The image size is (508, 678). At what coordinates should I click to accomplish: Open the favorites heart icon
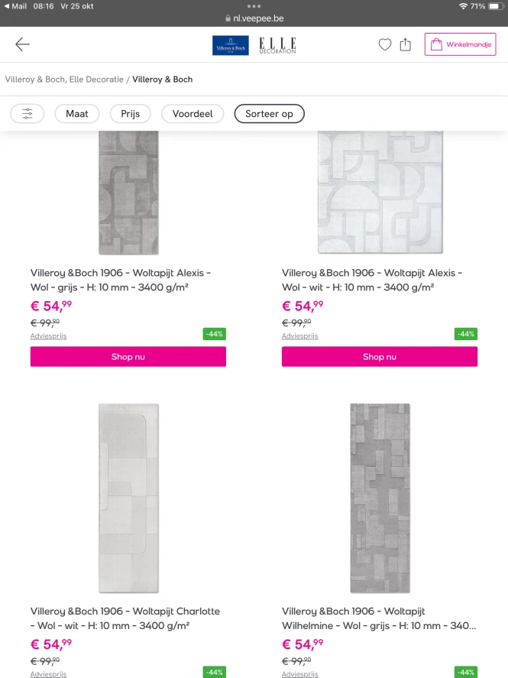pos(385,45)
